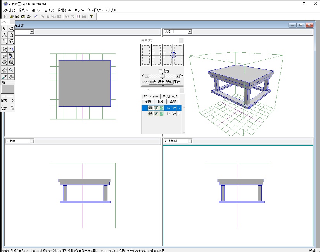Screen dimensions: 320x252
Task: Expand the move-copy tool options beside extrude
Action: tap(11, 56)
